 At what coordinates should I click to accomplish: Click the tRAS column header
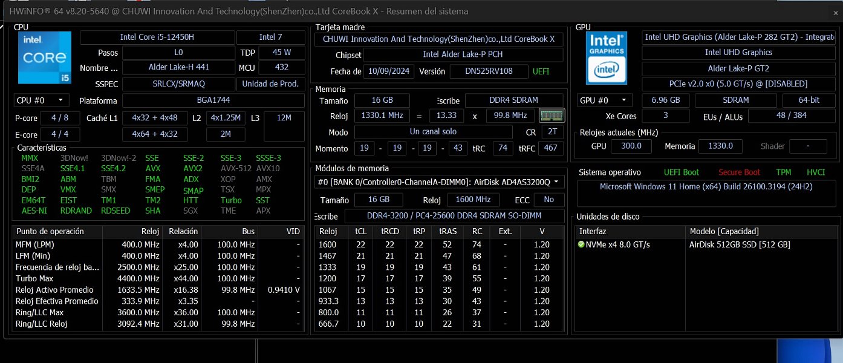tap(448, 231)
